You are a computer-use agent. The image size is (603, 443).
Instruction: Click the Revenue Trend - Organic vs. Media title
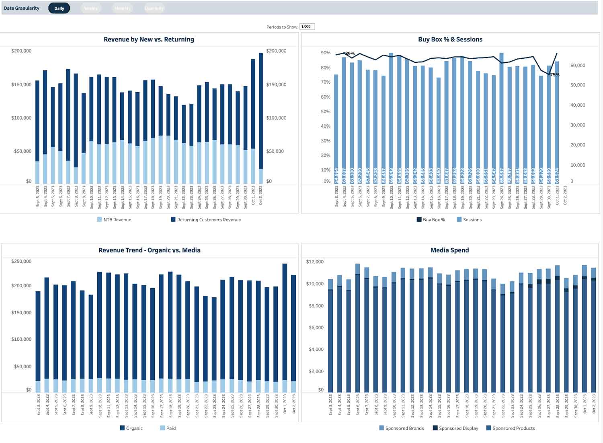[150, 250]
